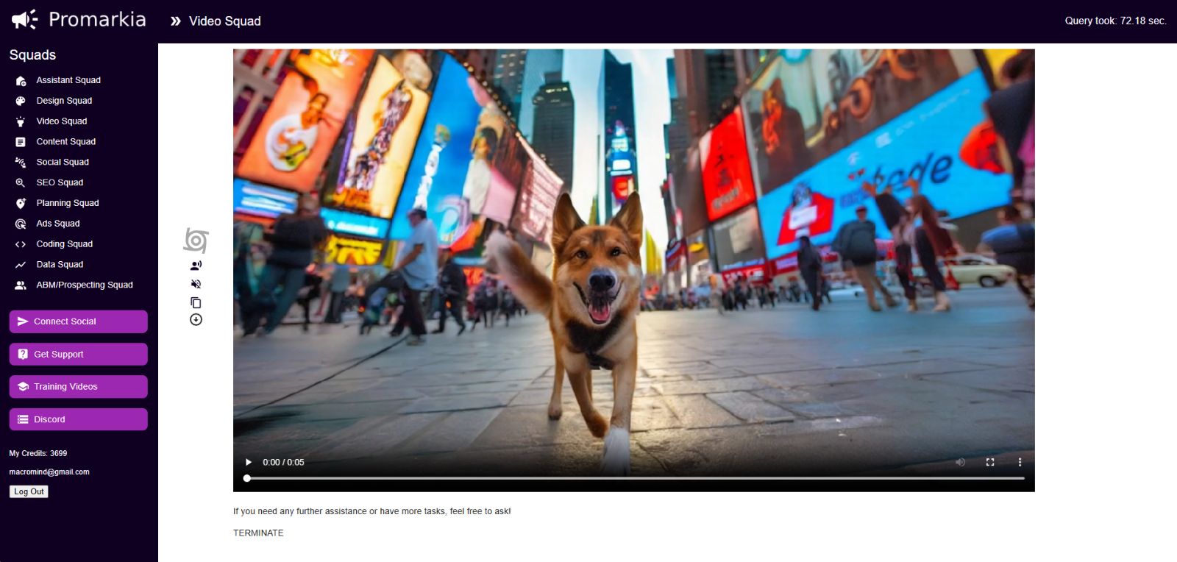This screenshot has height=562, width=1177.
Task: Download the video via circled arrow icon
Action: click(x=196, y=319)
